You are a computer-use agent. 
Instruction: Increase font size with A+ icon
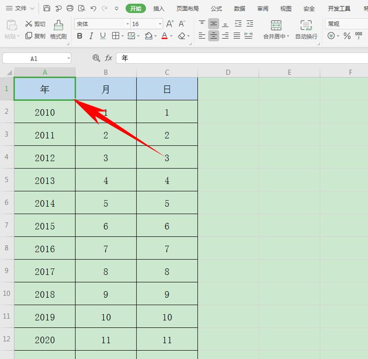coord(170,24)
